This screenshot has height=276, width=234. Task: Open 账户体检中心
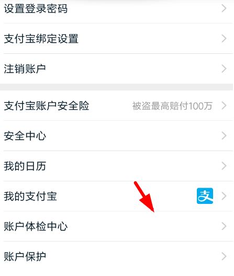tap(117, 226)
